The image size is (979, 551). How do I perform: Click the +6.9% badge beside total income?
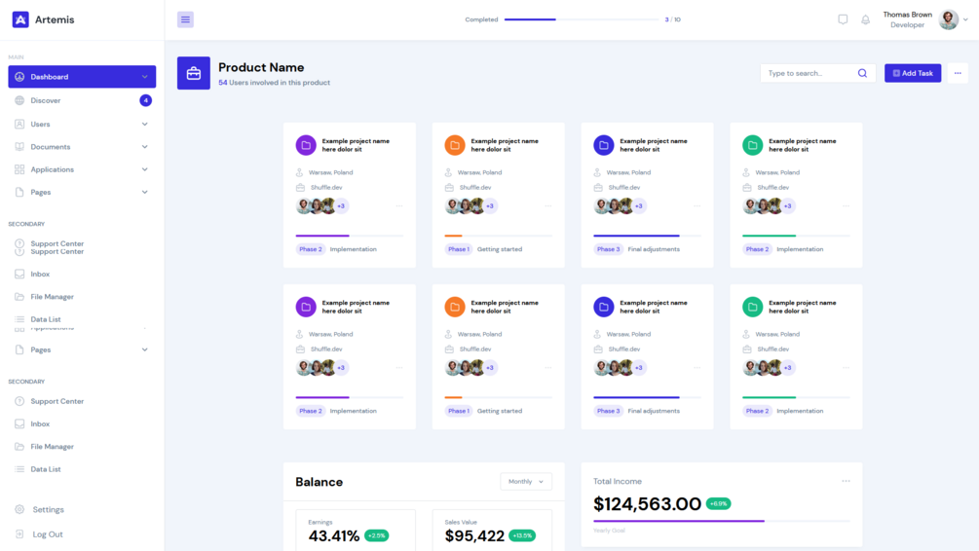719,503
